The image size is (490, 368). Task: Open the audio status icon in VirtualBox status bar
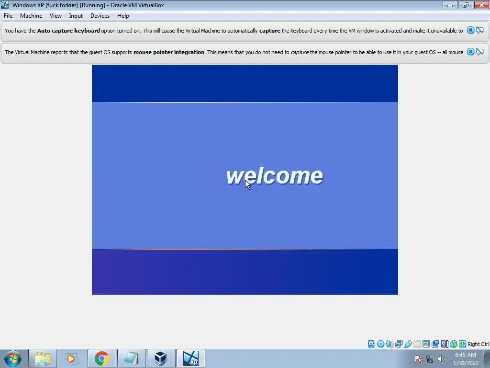(390, 344)
